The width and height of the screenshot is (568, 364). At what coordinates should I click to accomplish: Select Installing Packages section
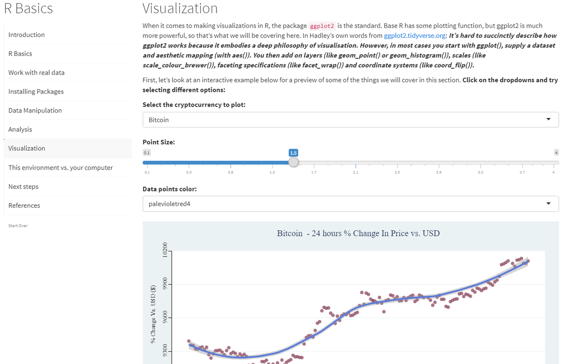click(x=67, y=91)
